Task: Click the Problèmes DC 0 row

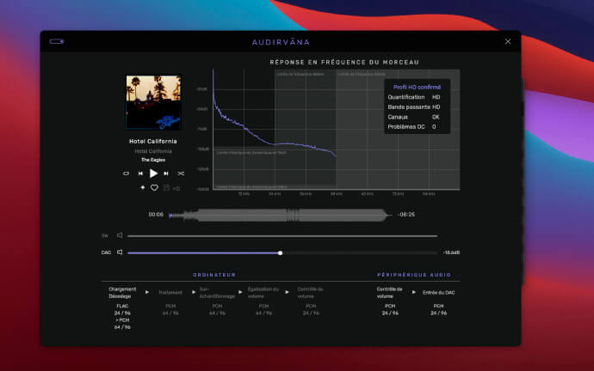Action: [411, 126]
